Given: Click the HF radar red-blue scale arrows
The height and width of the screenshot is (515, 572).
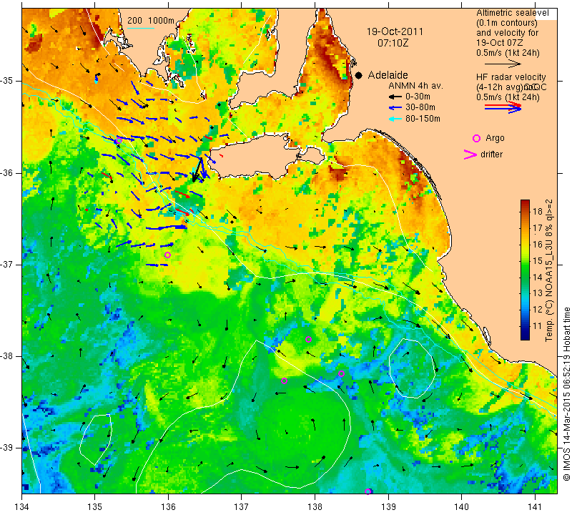Looking at the screenshot, I should tap(503, 107).
